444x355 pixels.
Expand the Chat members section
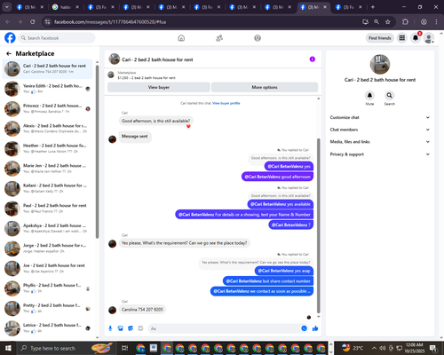coord(380,130)
